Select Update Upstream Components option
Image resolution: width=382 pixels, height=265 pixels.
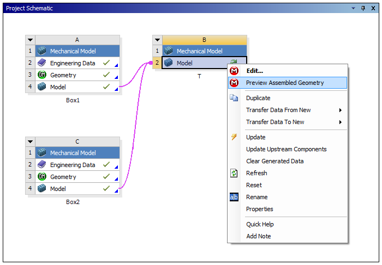[x=286, y=149]
